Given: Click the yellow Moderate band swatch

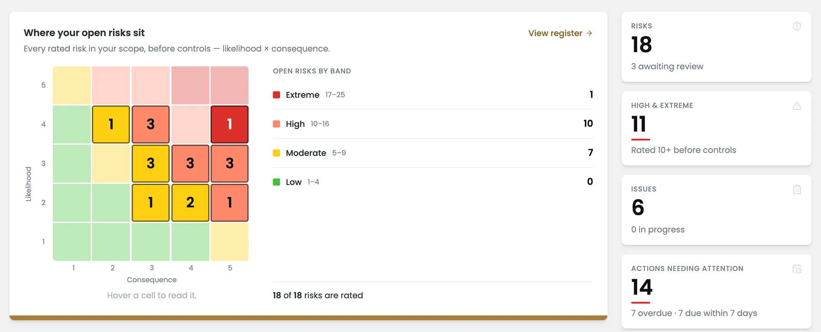Looking at the screenshot, I should pyautogui.click(x=276, y=153).
